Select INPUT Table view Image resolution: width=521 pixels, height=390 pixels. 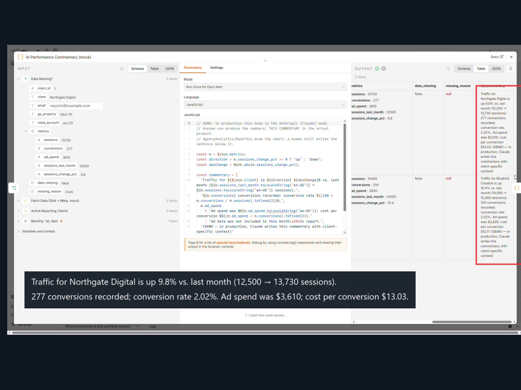click(x=154, y=69)
